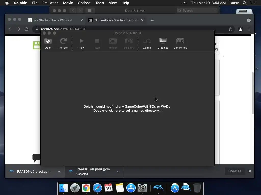The width and height of the screenshot is (261, 195).
Task: Click the Dartz user name in menu bar
Action: pos(234,3)
